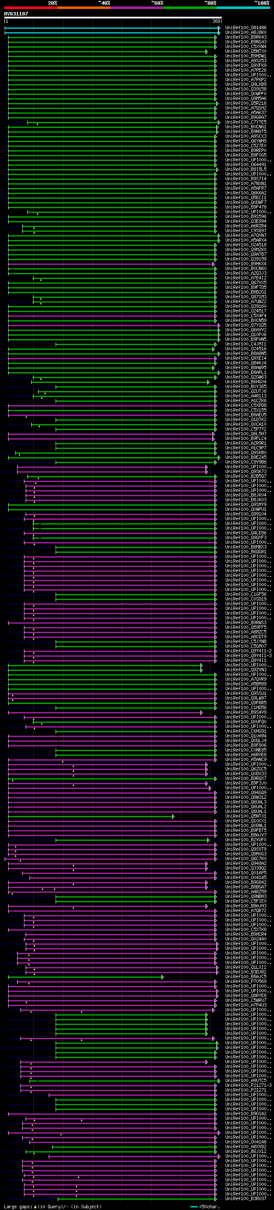Select the UniRef100_A7PE26 label

[x=246, y=70]
